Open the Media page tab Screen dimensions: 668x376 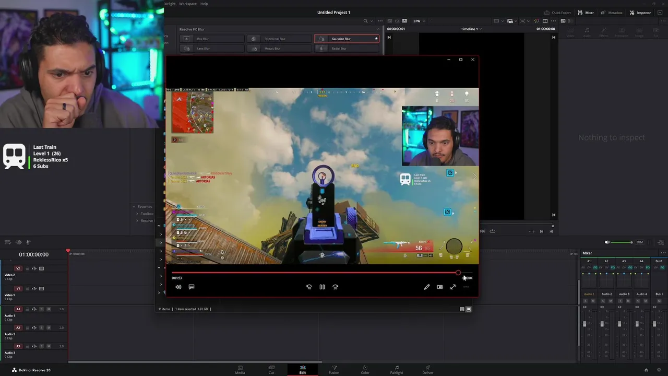click(240, 370)
